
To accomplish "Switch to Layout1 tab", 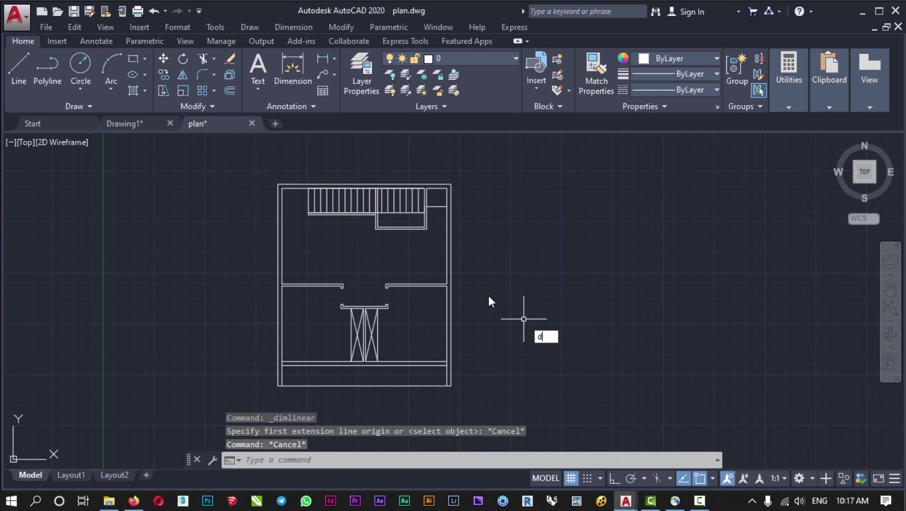I will point(71,475).
